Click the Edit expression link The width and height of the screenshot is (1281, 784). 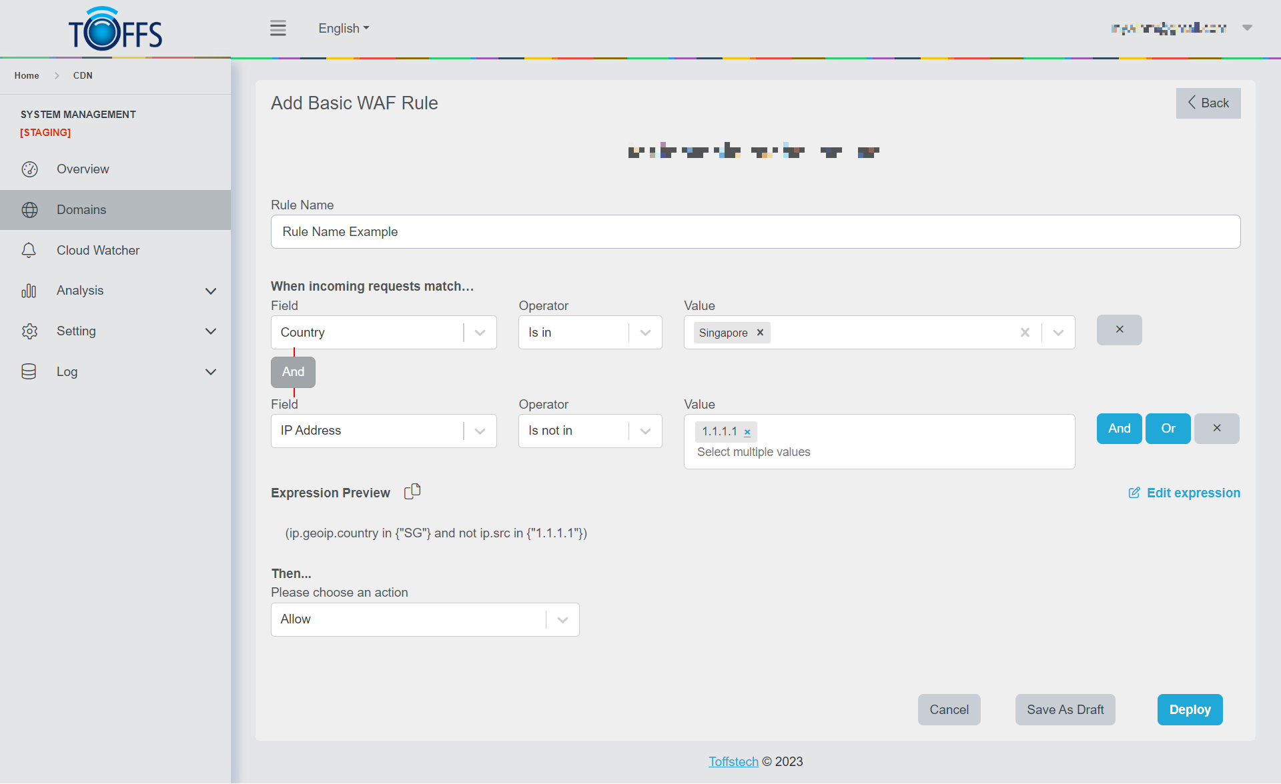pos(1184,493)
